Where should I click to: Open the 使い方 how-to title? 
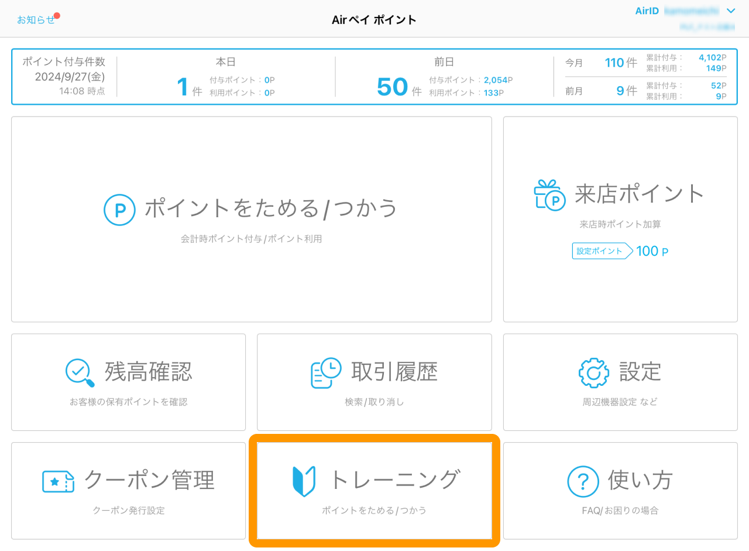(641, 480)
